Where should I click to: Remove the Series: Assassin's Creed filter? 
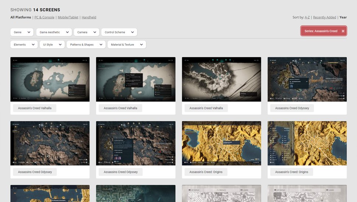pyautogui.click(x=343, y=31)
